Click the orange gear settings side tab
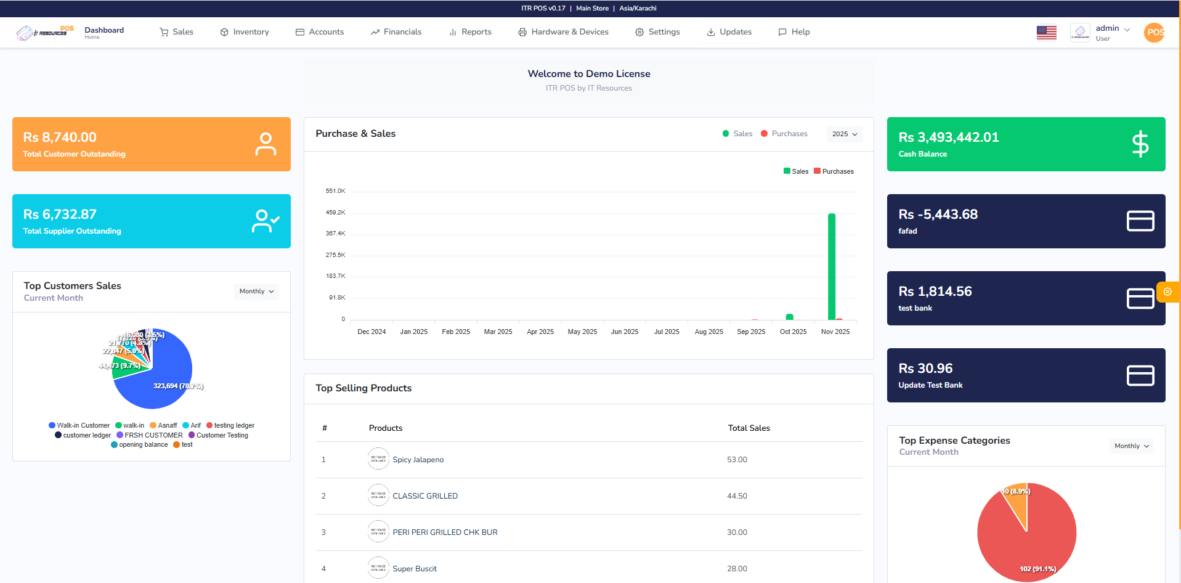The image size is (1181, 583). [1167, 292]
